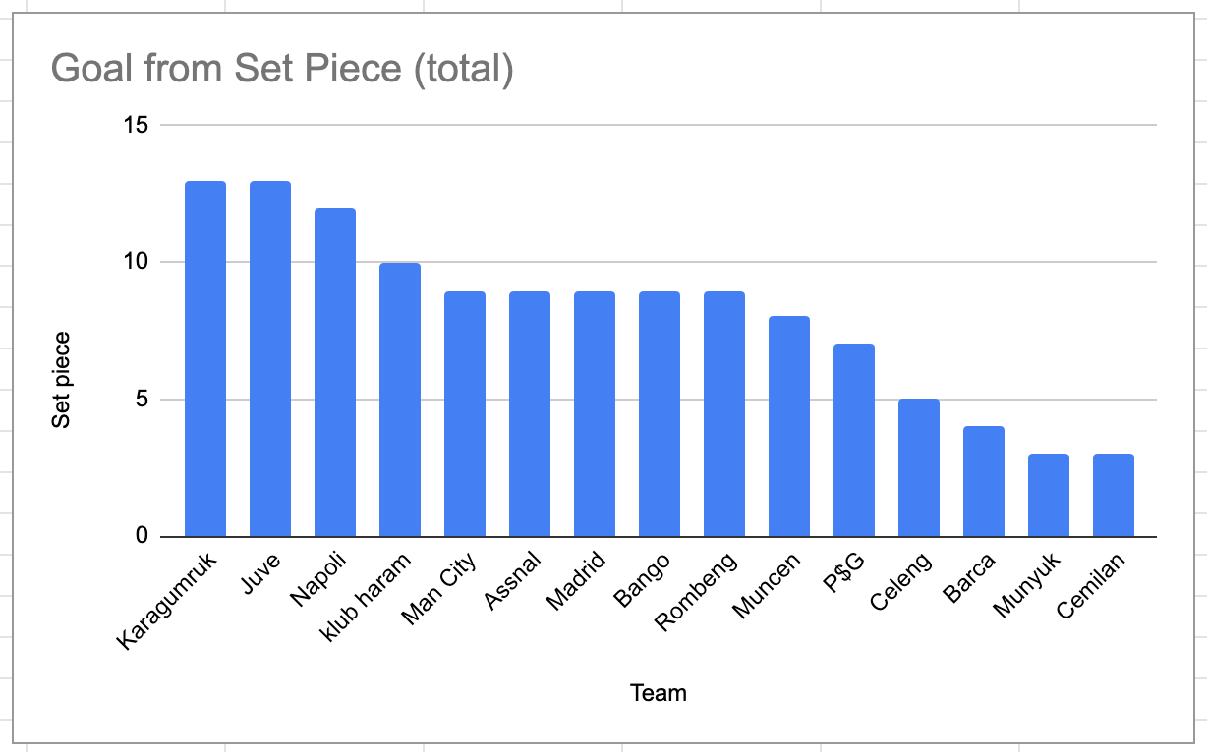
Task: Select the P$G bar
Action: click(854, 441)
